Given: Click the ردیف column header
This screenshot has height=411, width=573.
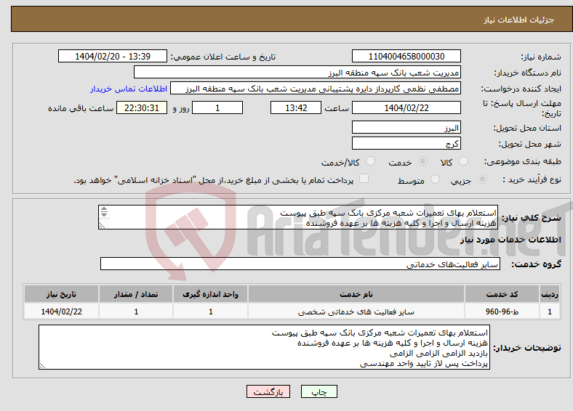Looking at the screenshot, I should [550, 294].
